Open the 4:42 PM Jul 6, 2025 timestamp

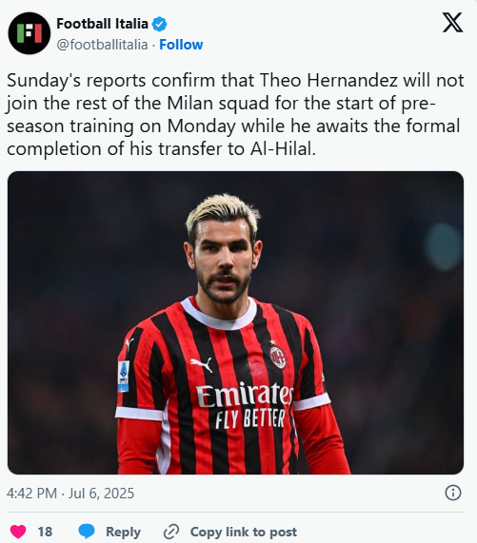click(x=70, y=494)
